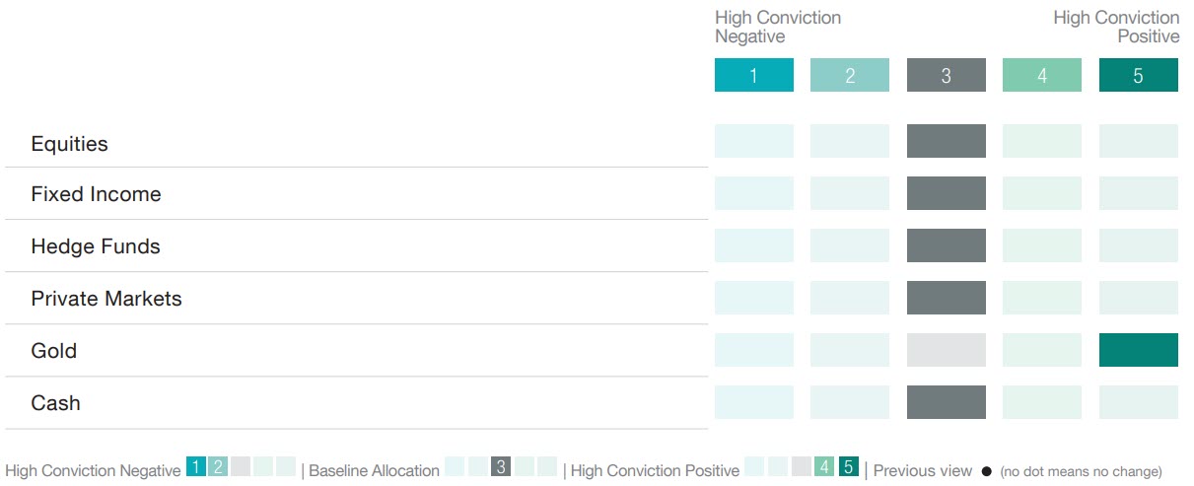Select the Hedge Funds row label
Image resolution: width=1194 pixels, height=486 pixels.
click(95, 246)
